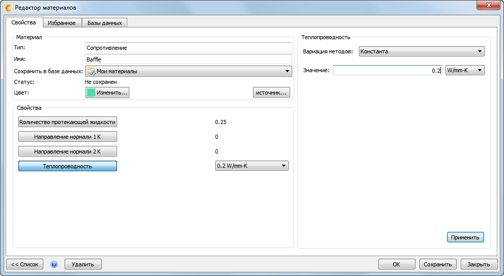Click the Удалить button
This screenshot has height=276, width=504.
[83, 264]
